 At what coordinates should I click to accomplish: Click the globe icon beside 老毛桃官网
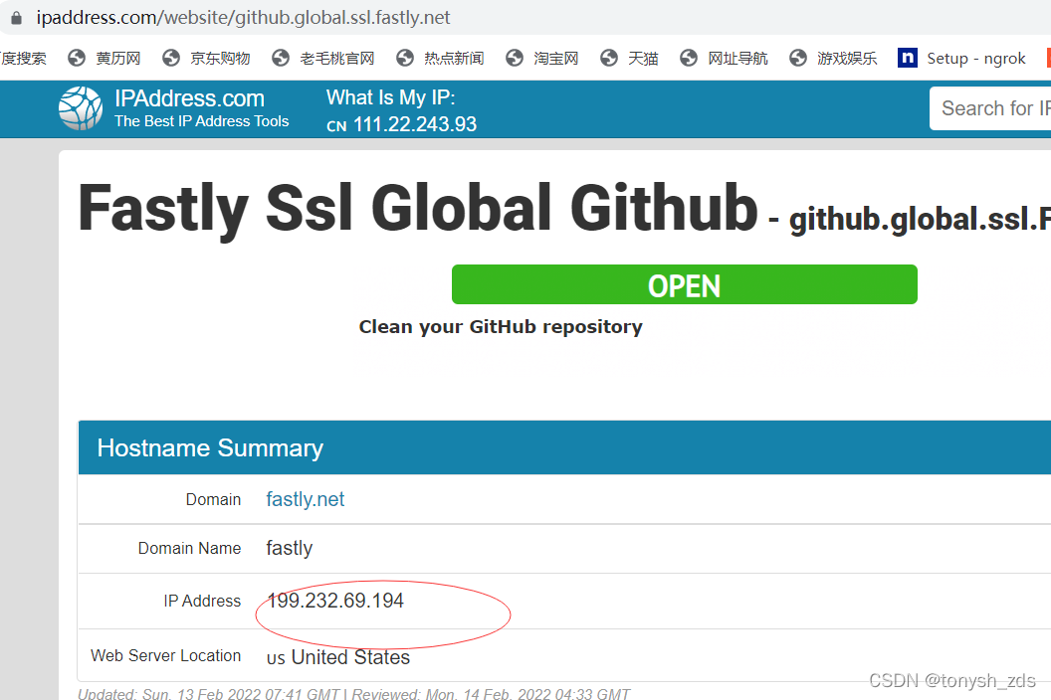pos(281,59)
